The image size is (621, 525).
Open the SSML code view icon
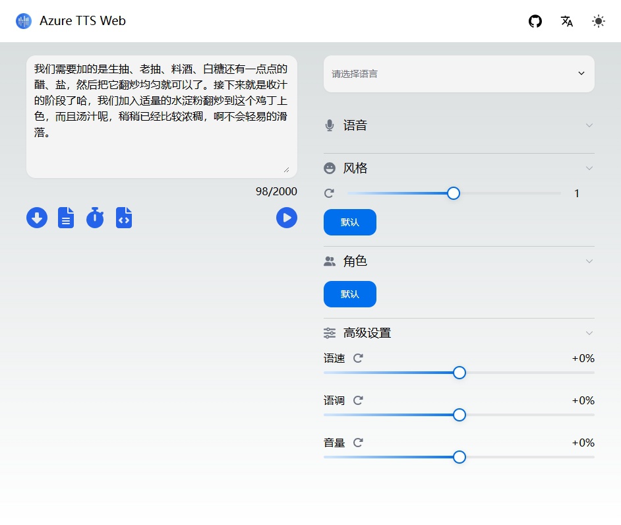(124, 218)
